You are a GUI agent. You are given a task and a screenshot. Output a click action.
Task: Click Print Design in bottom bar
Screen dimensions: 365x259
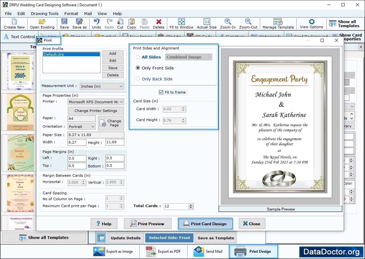pyautogui.click(x=253, y=251)
